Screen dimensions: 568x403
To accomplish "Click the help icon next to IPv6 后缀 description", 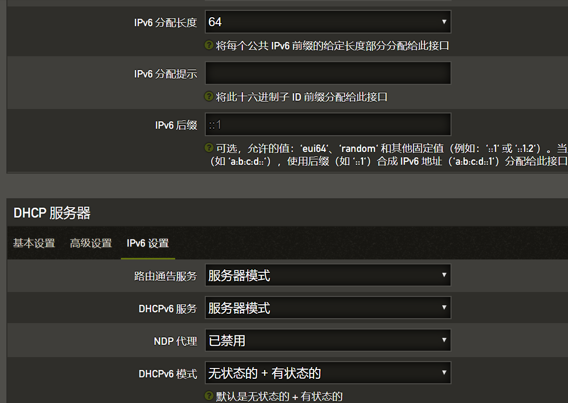I will [x=209, y=148].
